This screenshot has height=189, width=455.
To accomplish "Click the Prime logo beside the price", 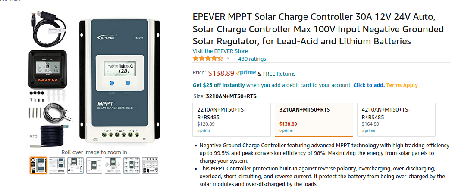I will 246,73.
